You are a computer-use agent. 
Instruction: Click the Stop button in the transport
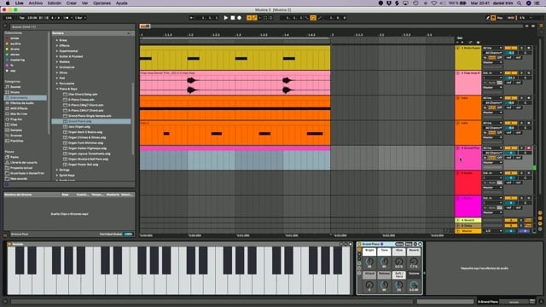(x=233, y=18)
